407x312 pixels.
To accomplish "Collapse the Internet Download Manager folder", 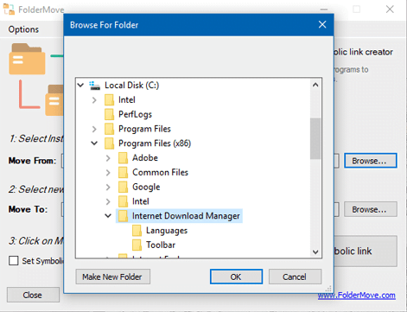I will pos(108,216).
